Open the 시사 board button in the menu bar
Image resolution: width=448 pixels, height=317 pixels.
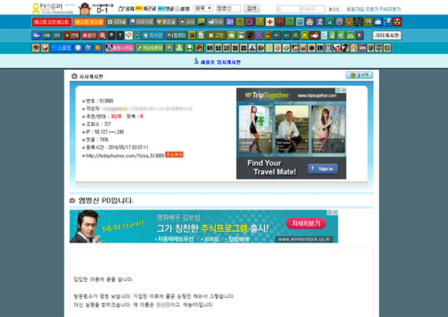pos(187,22)
